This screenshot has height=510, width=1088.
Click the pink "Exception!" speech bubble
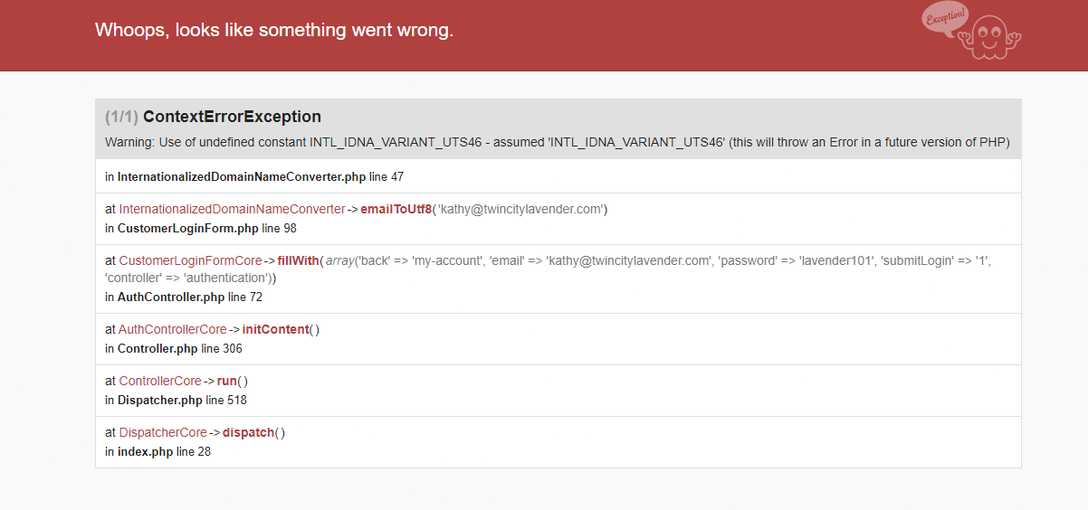pyautogui.click(x=945, y=17)
